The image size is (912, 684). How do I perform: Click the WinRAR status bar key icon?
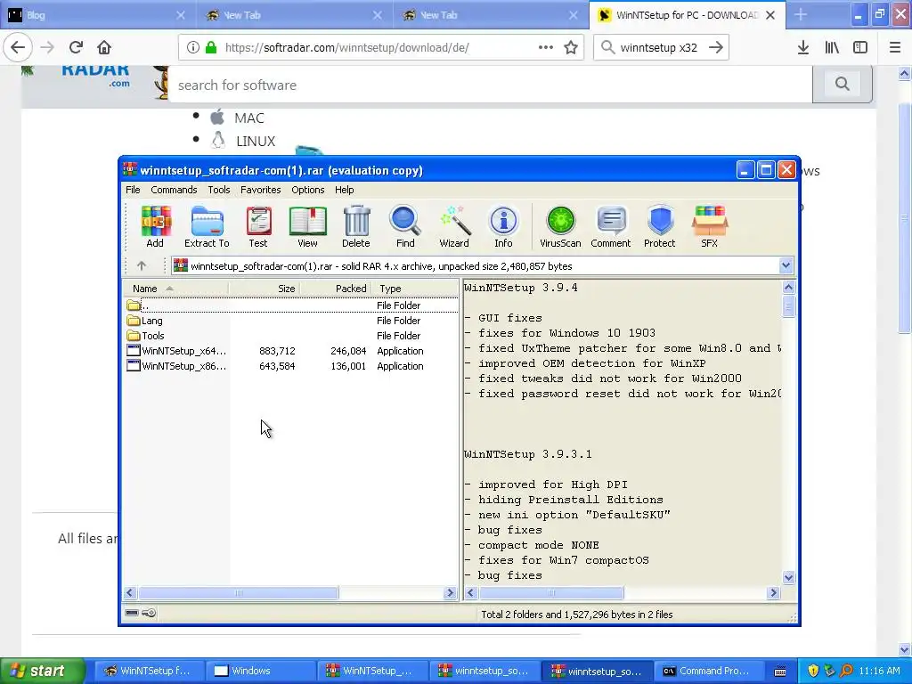tap(149, 613)
